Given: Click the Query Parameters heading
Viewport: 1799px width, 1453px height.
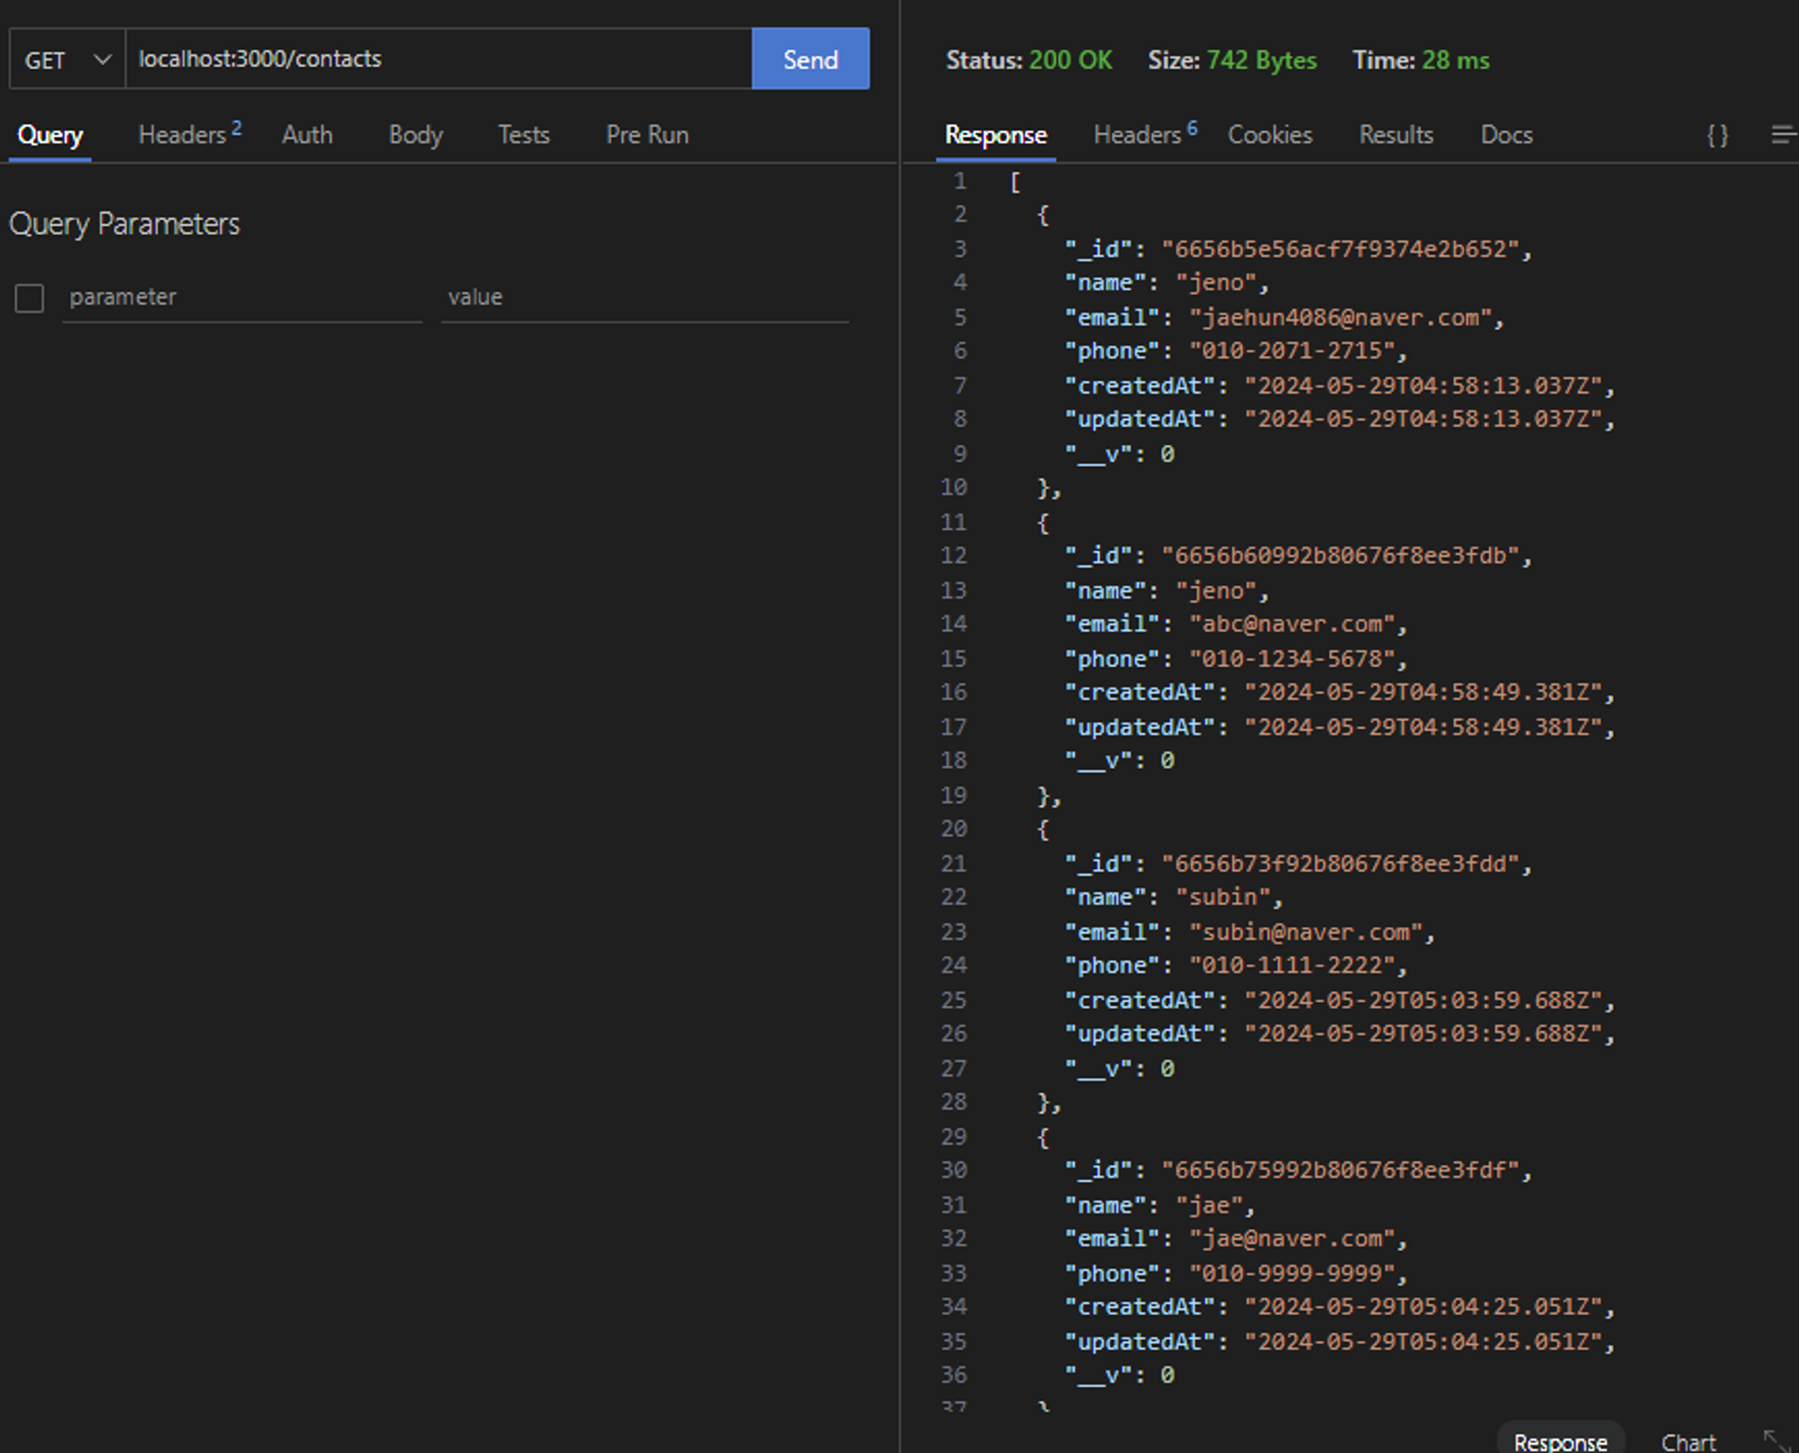Looking at the screenshot, I should (124, 223).
